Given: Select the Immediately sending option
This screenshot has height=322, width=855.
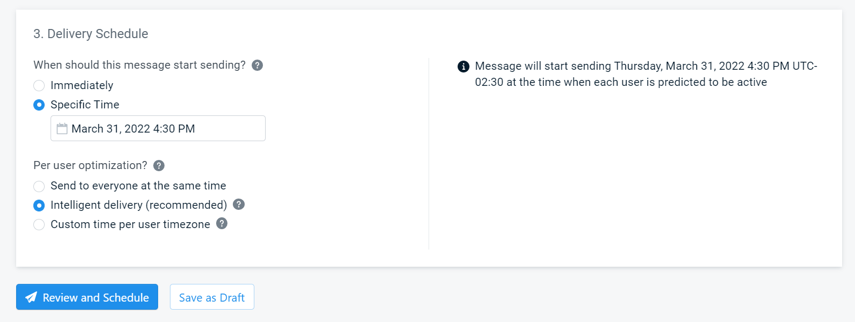Looking at the screenshot, I should point(39,85).
